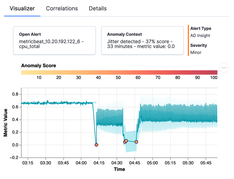Select the upper anomaly dot near 04:38
234x179 pixels.
pos(126,141)
